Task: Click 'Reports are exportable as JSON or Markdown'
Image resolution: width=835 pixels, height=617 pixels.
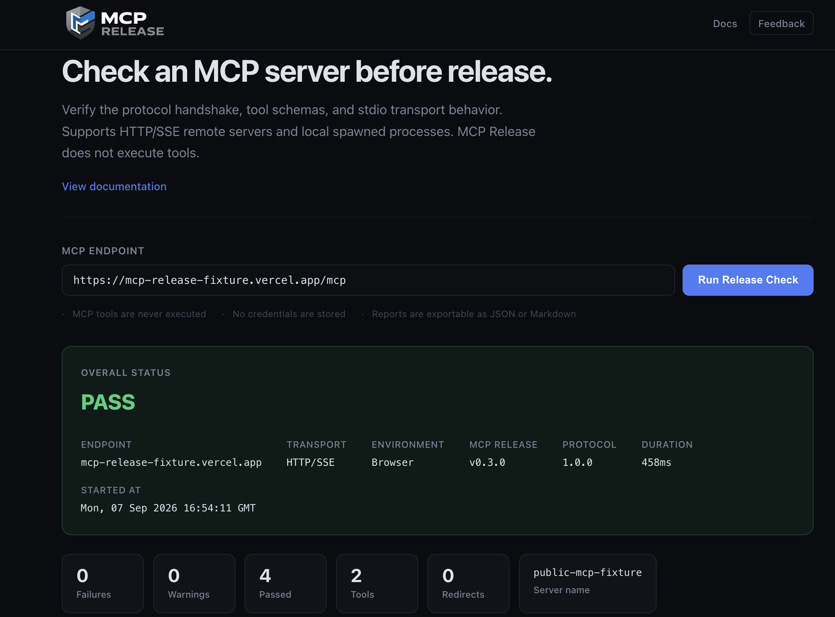Action: pos(474,314)
